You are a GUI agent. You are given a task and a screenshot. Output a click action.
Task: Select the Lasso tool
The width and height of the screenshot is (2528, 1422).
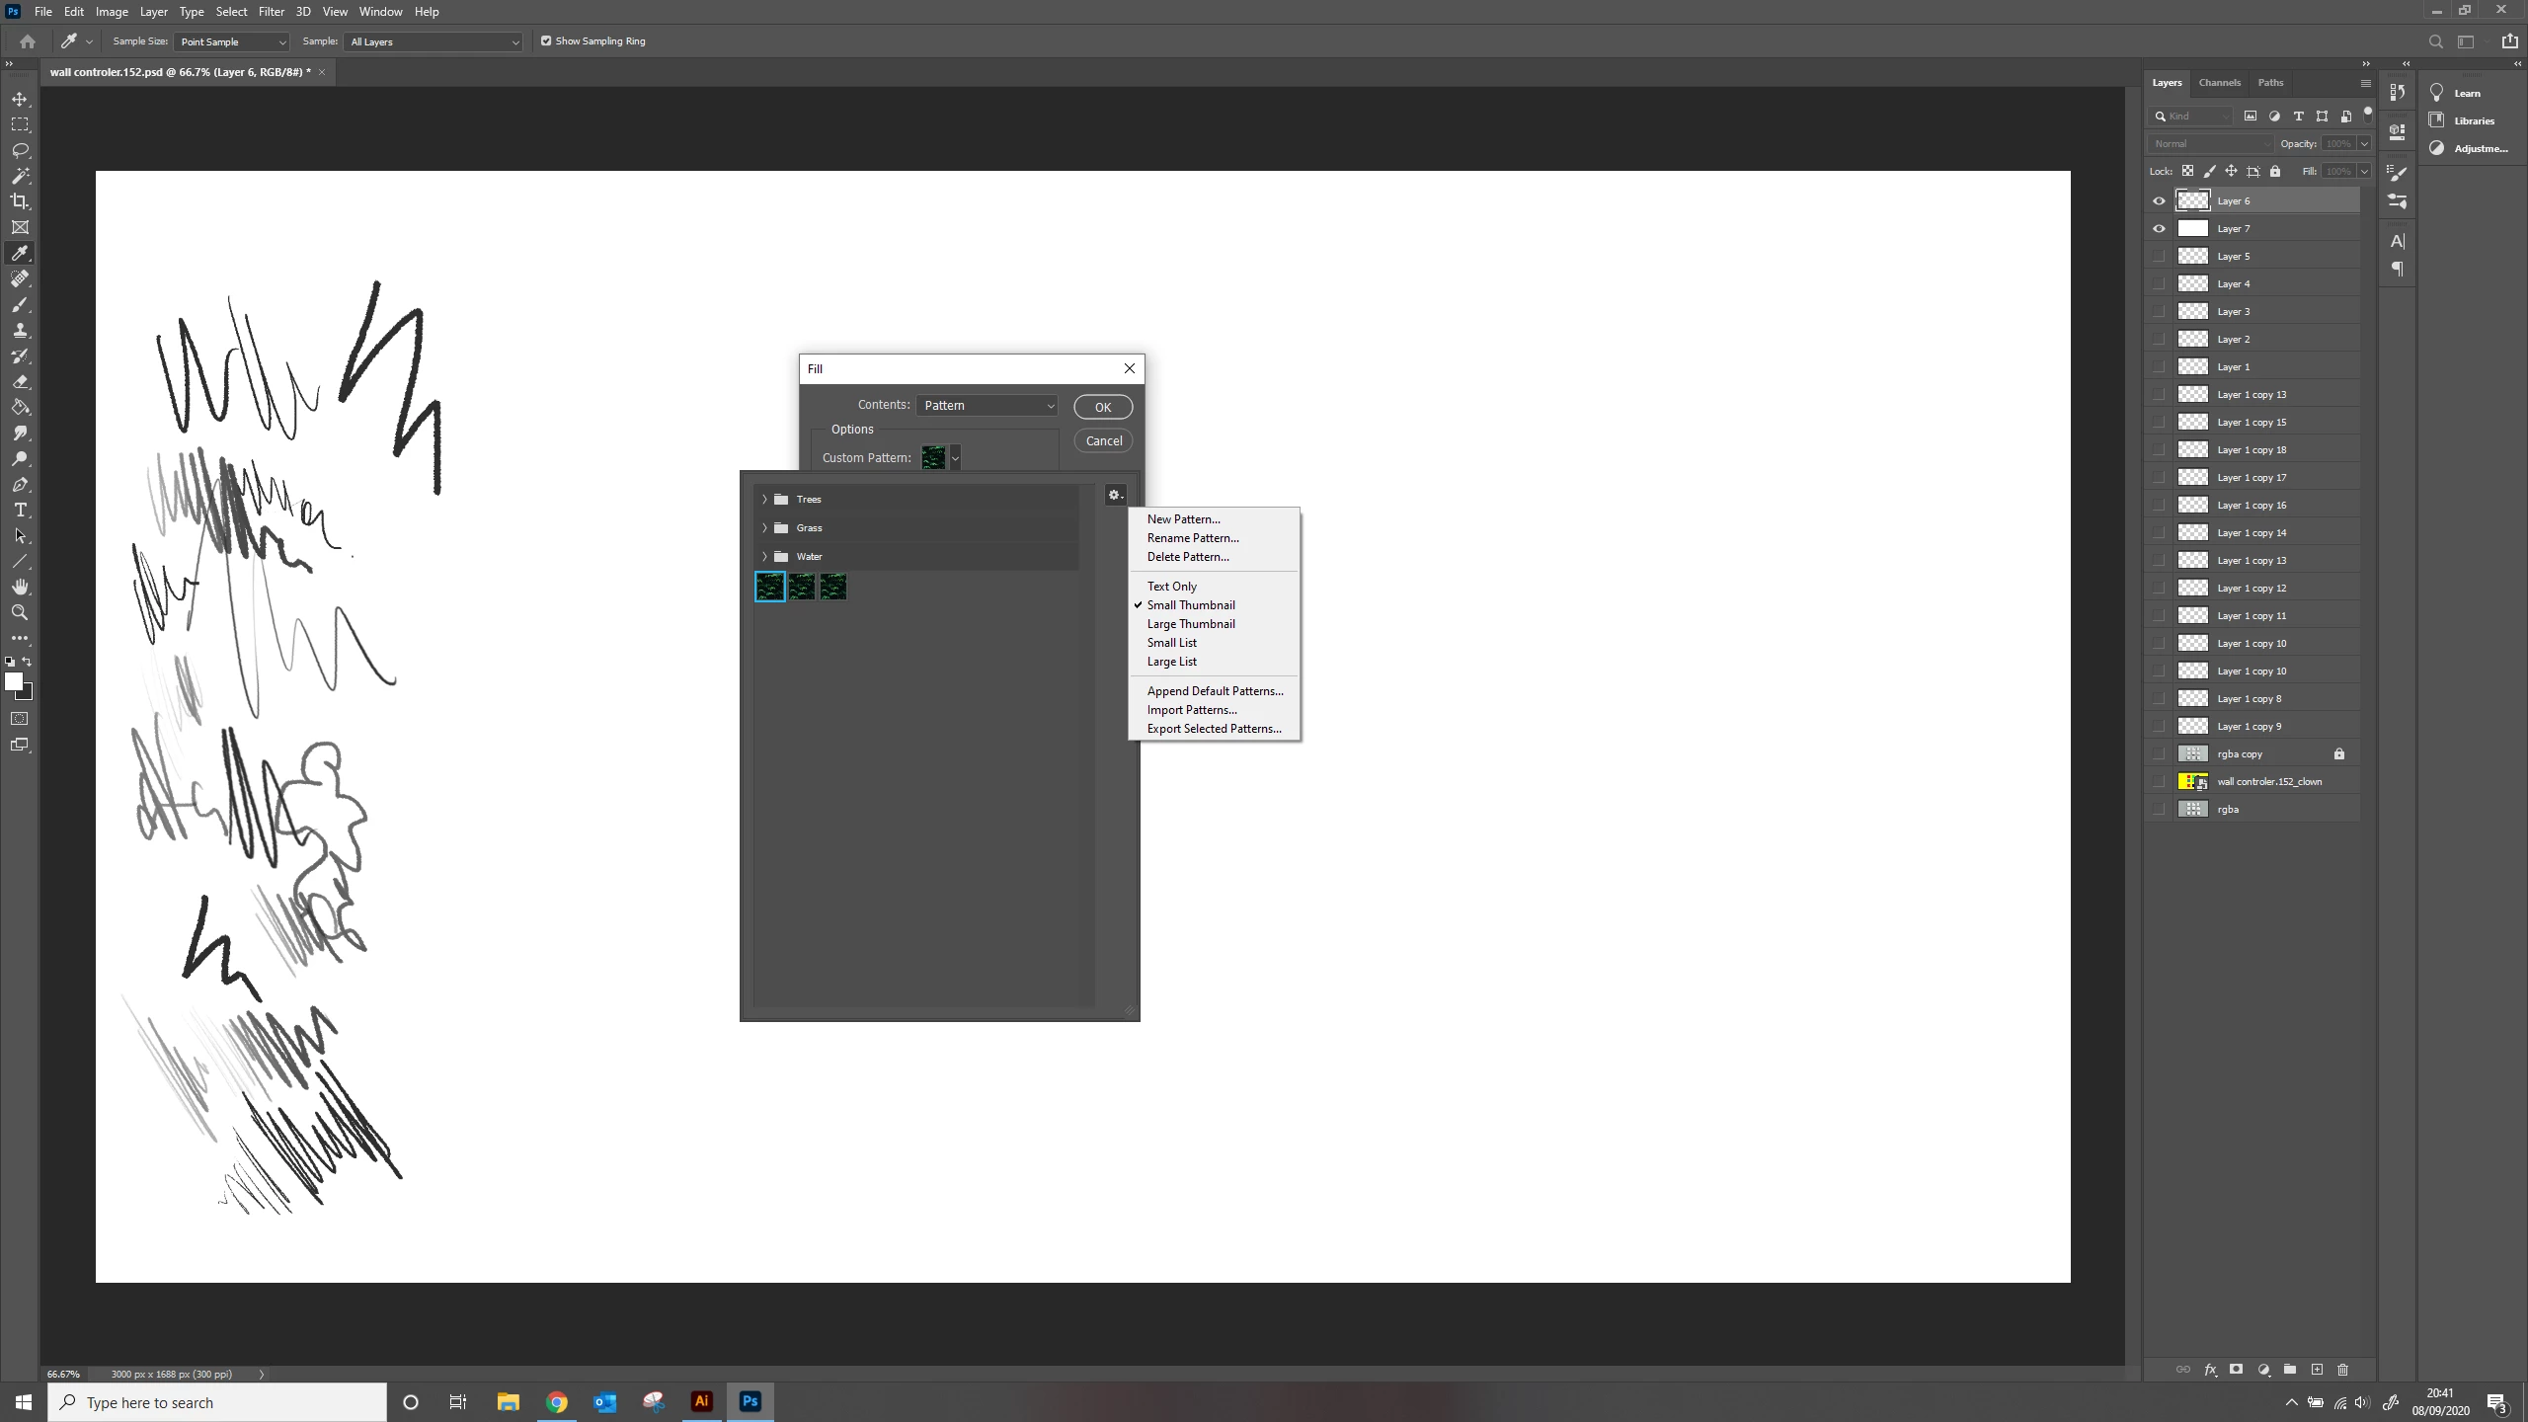[x=20, y=151]
